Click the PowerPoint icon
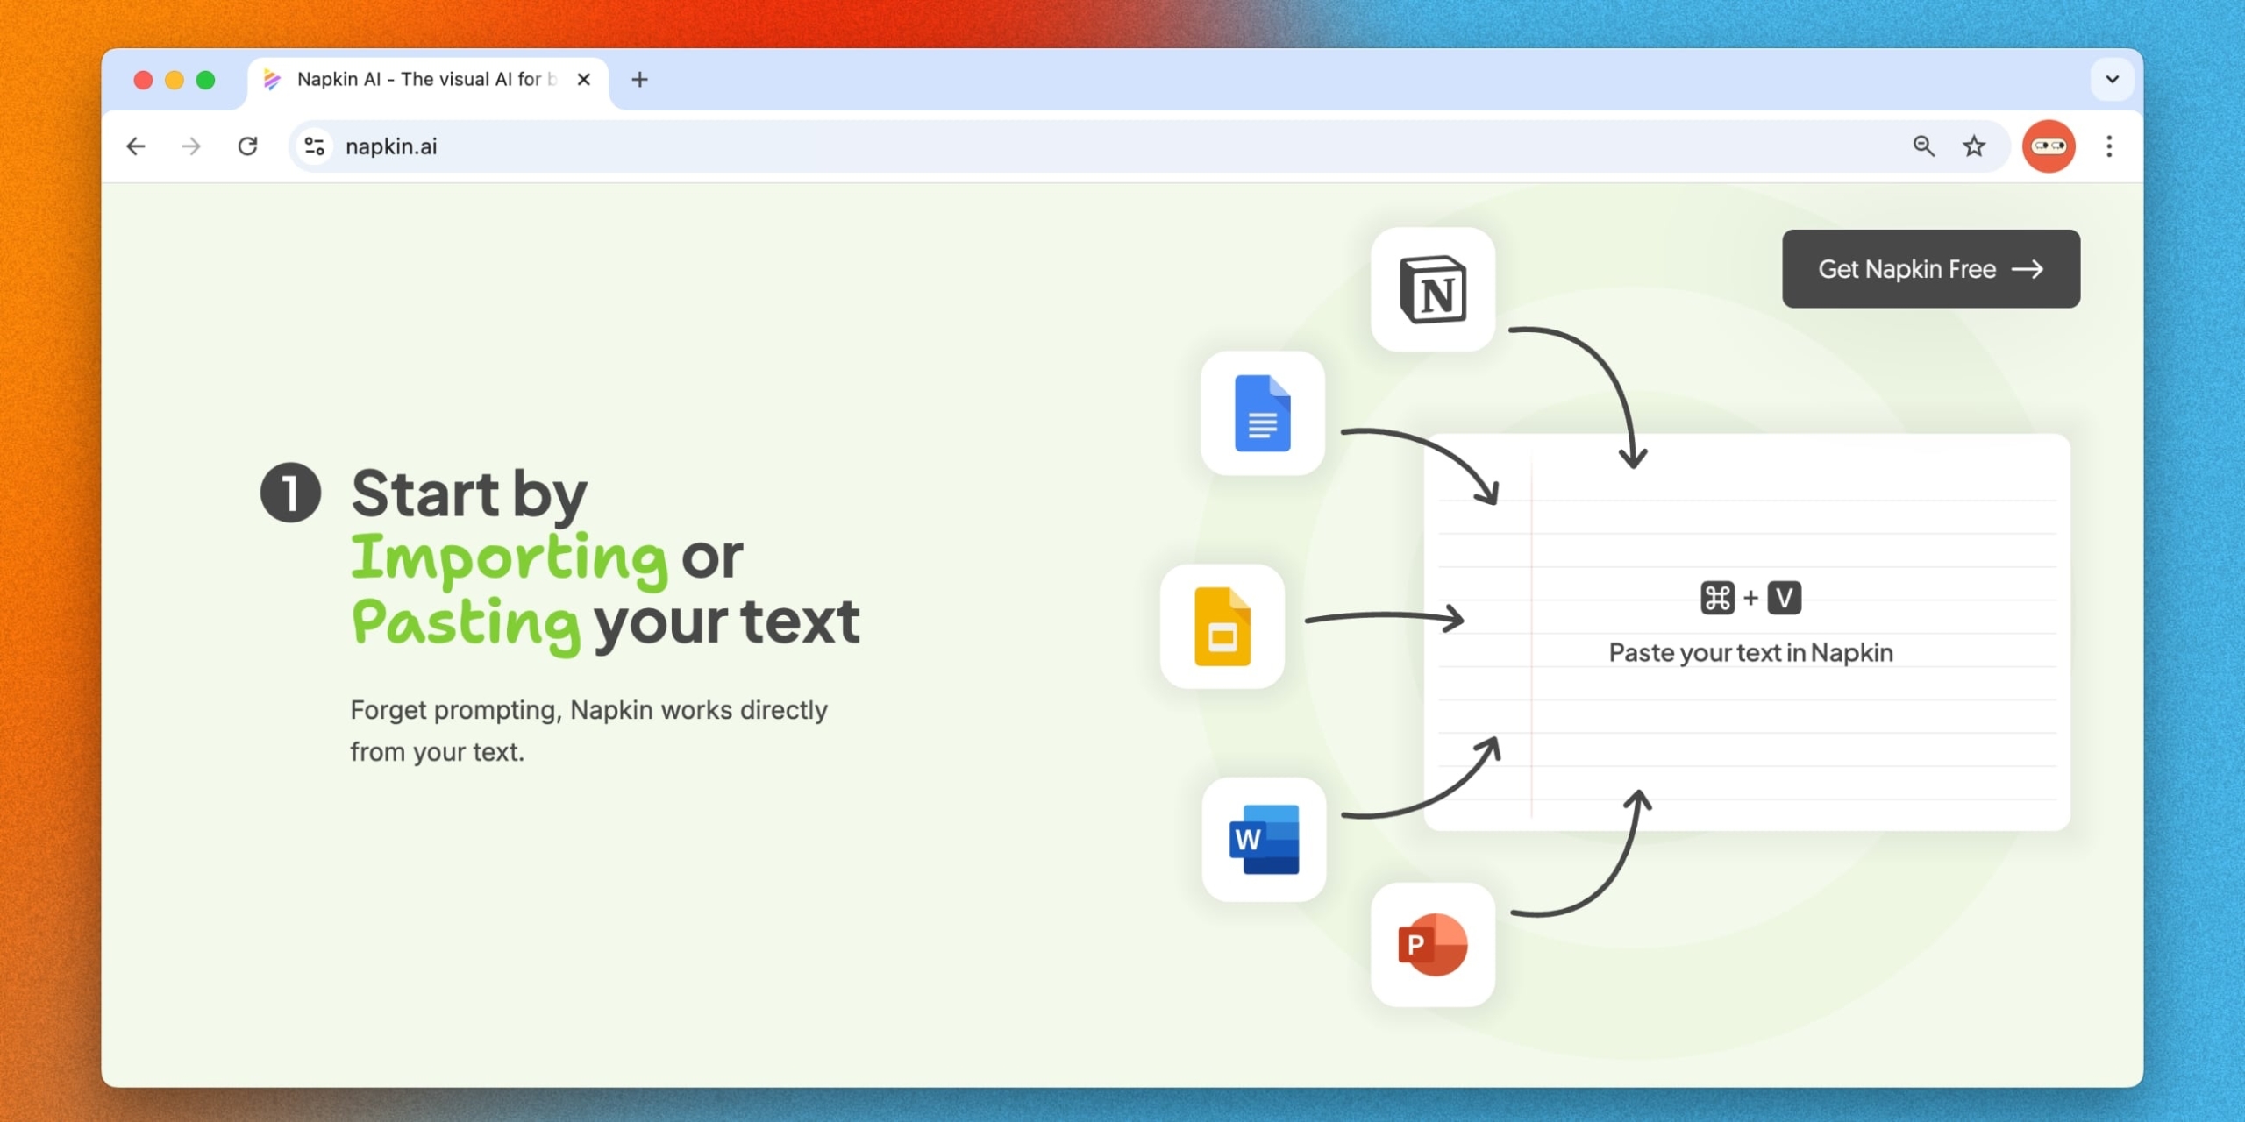 tap(1432, 944)
